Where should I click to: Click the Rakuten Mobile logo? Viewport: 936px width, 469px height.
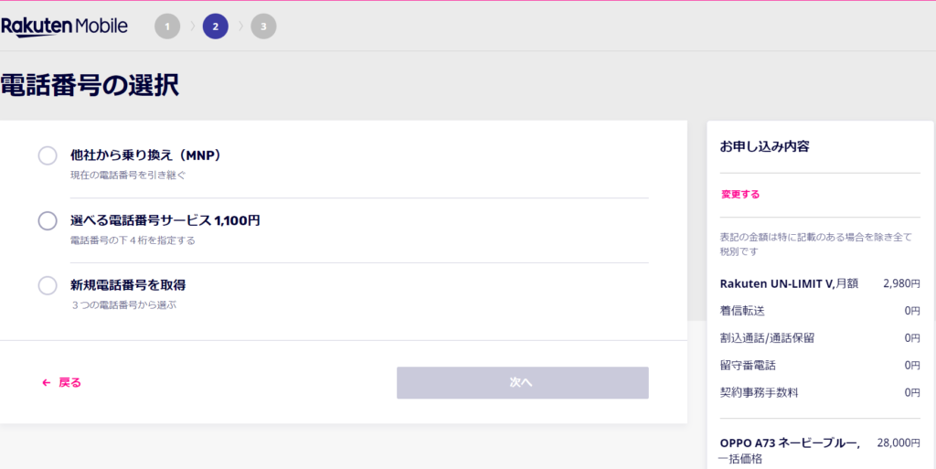point(64,27)
